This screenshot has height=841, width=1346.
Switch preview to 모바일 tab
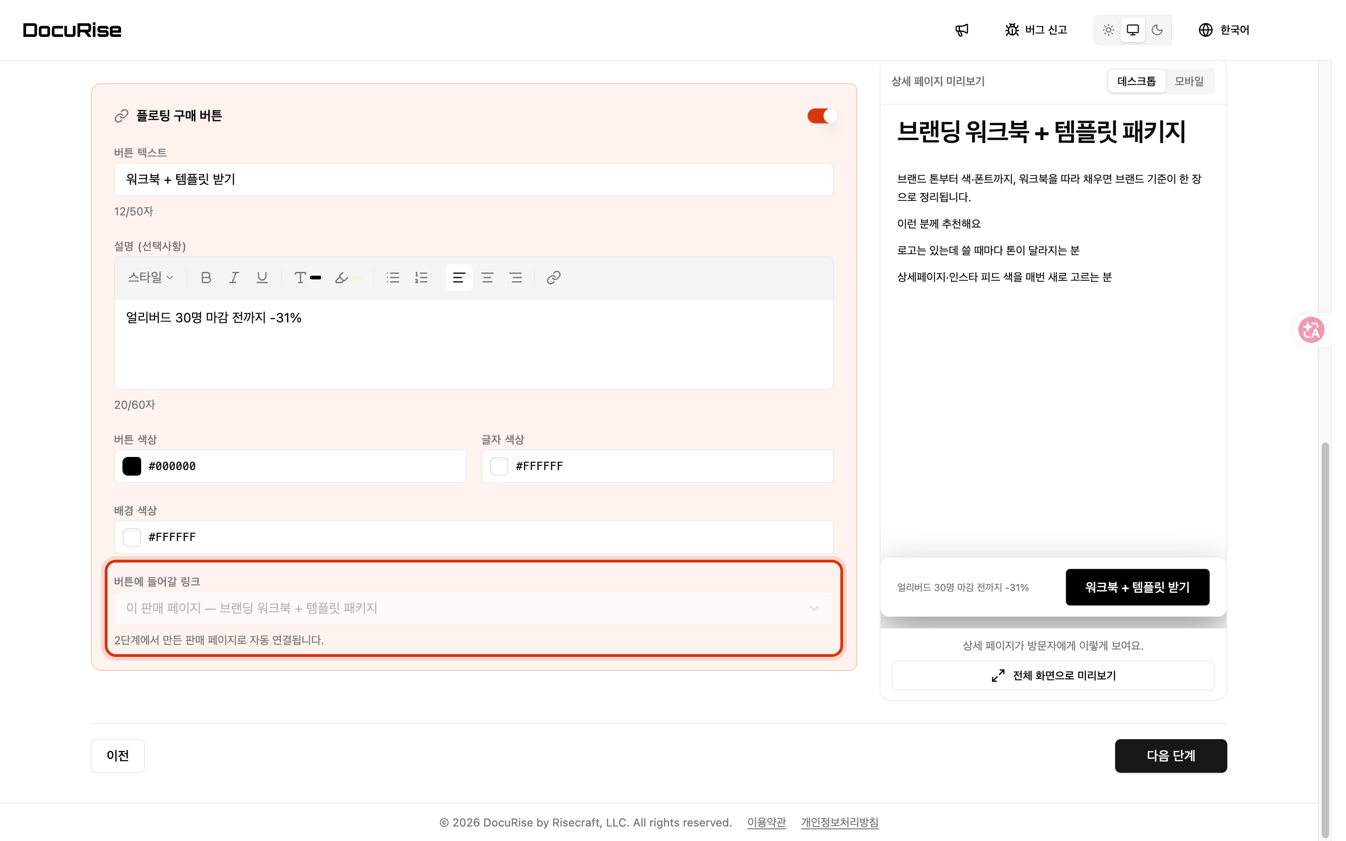pos(1188,81)
